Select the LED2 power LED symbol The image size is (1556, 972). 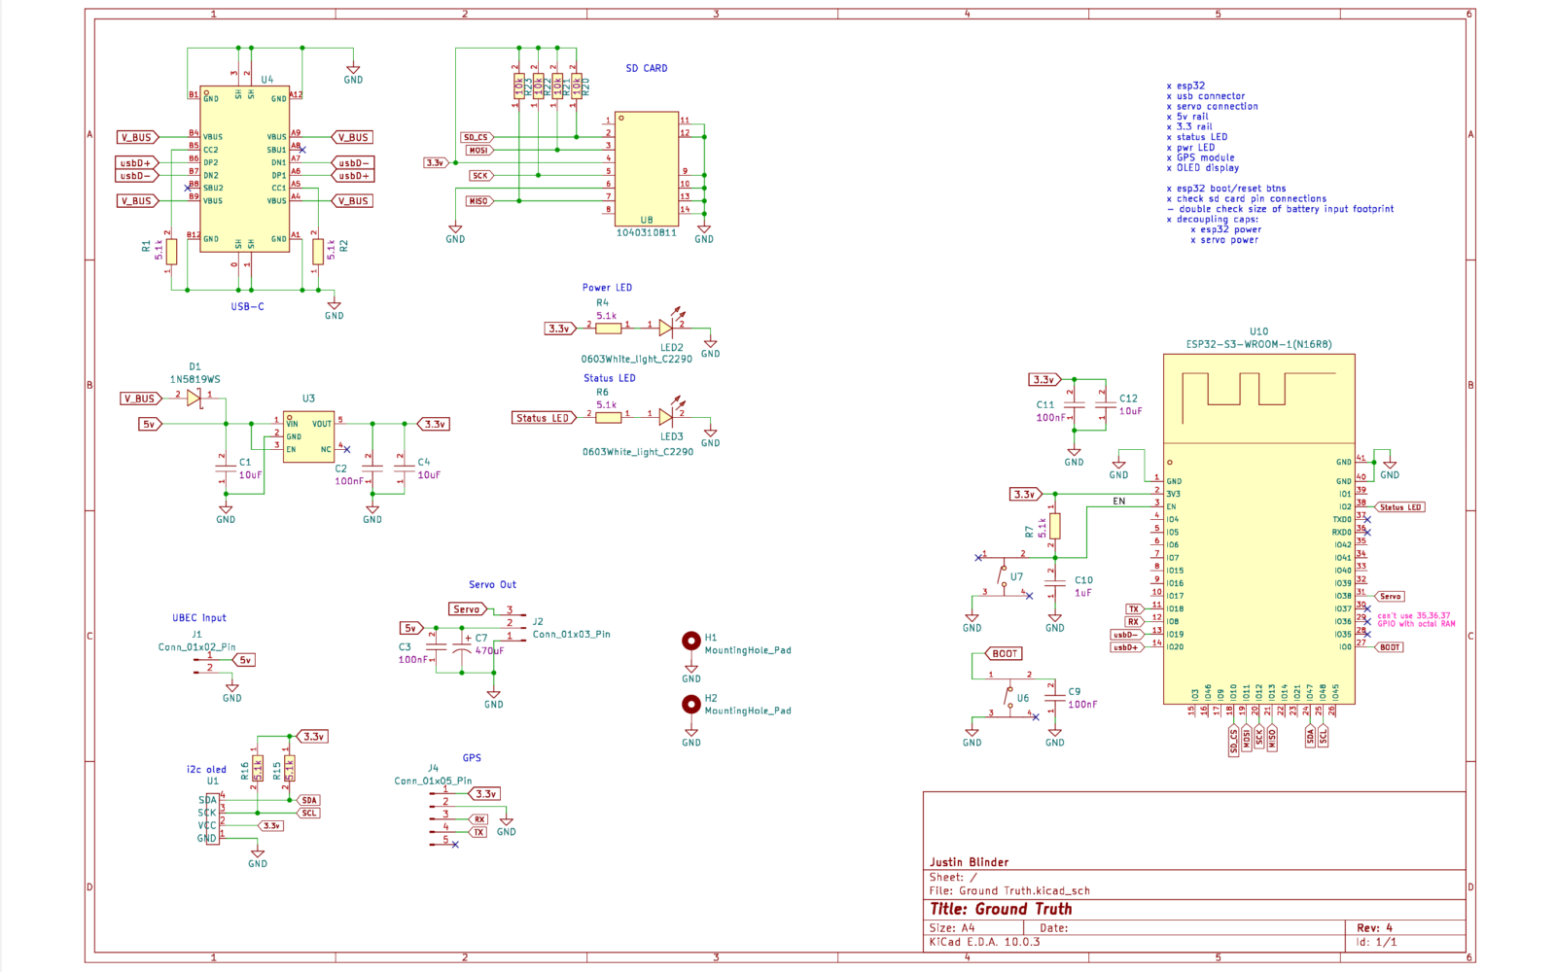point(667,326)
